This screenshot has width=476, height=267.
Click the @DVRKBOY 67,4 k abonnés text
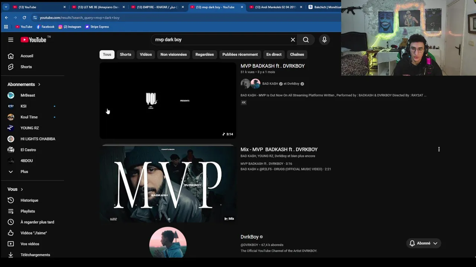coord(262,245)
